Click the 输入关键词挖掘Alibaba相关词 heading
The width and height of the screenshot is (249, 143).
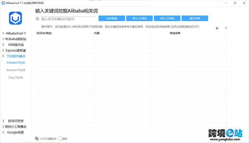pos(66,11)
